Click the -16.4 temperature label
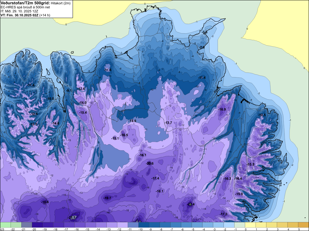Screen dimensions: 309x231 [238, 178]
